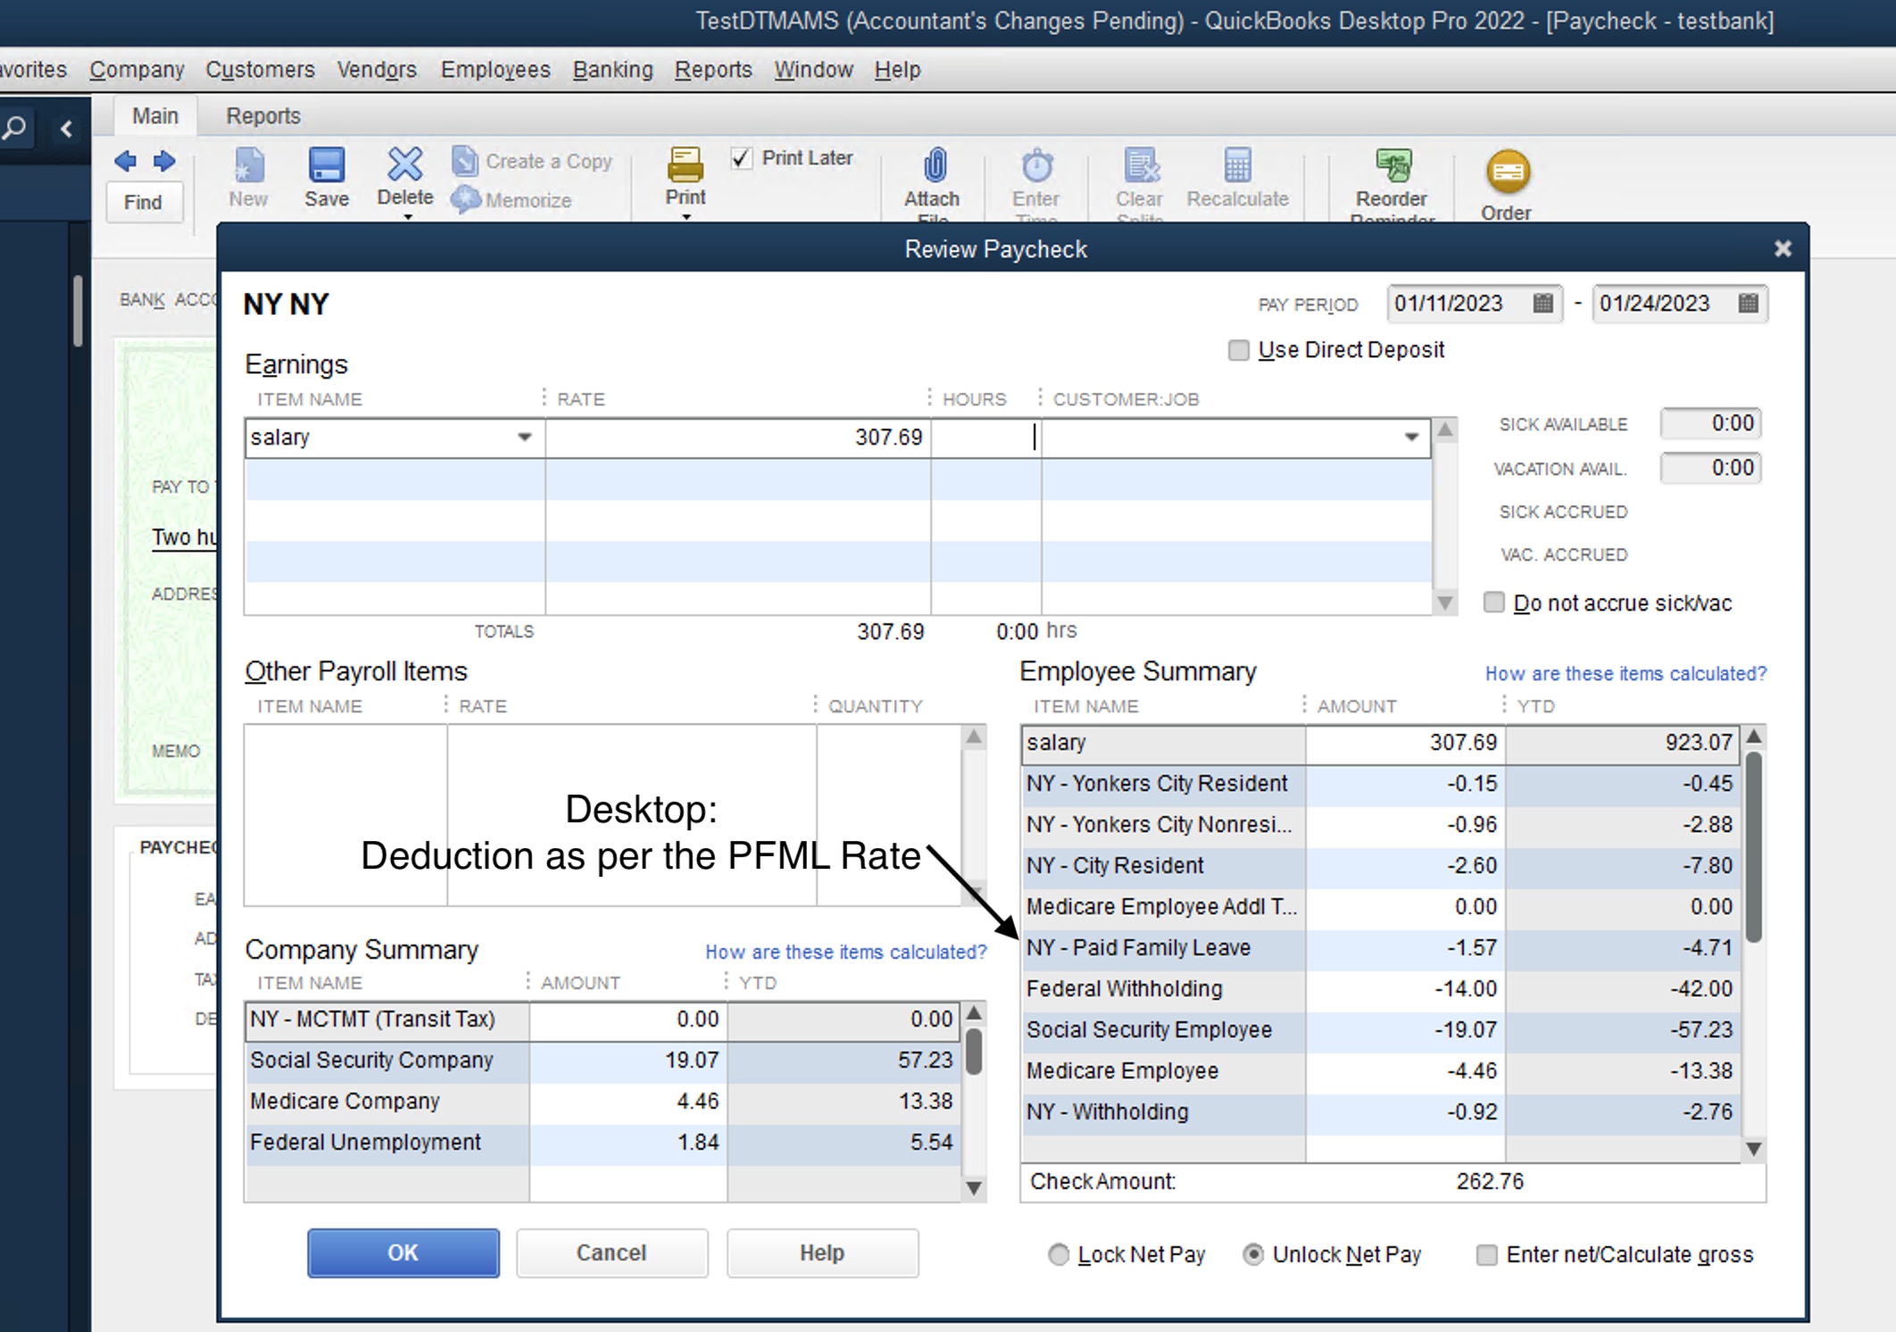Select NY - Paid Family Leave amount -1.57
Viewport: 1896px width, 1332px height.
[1406, 948]
